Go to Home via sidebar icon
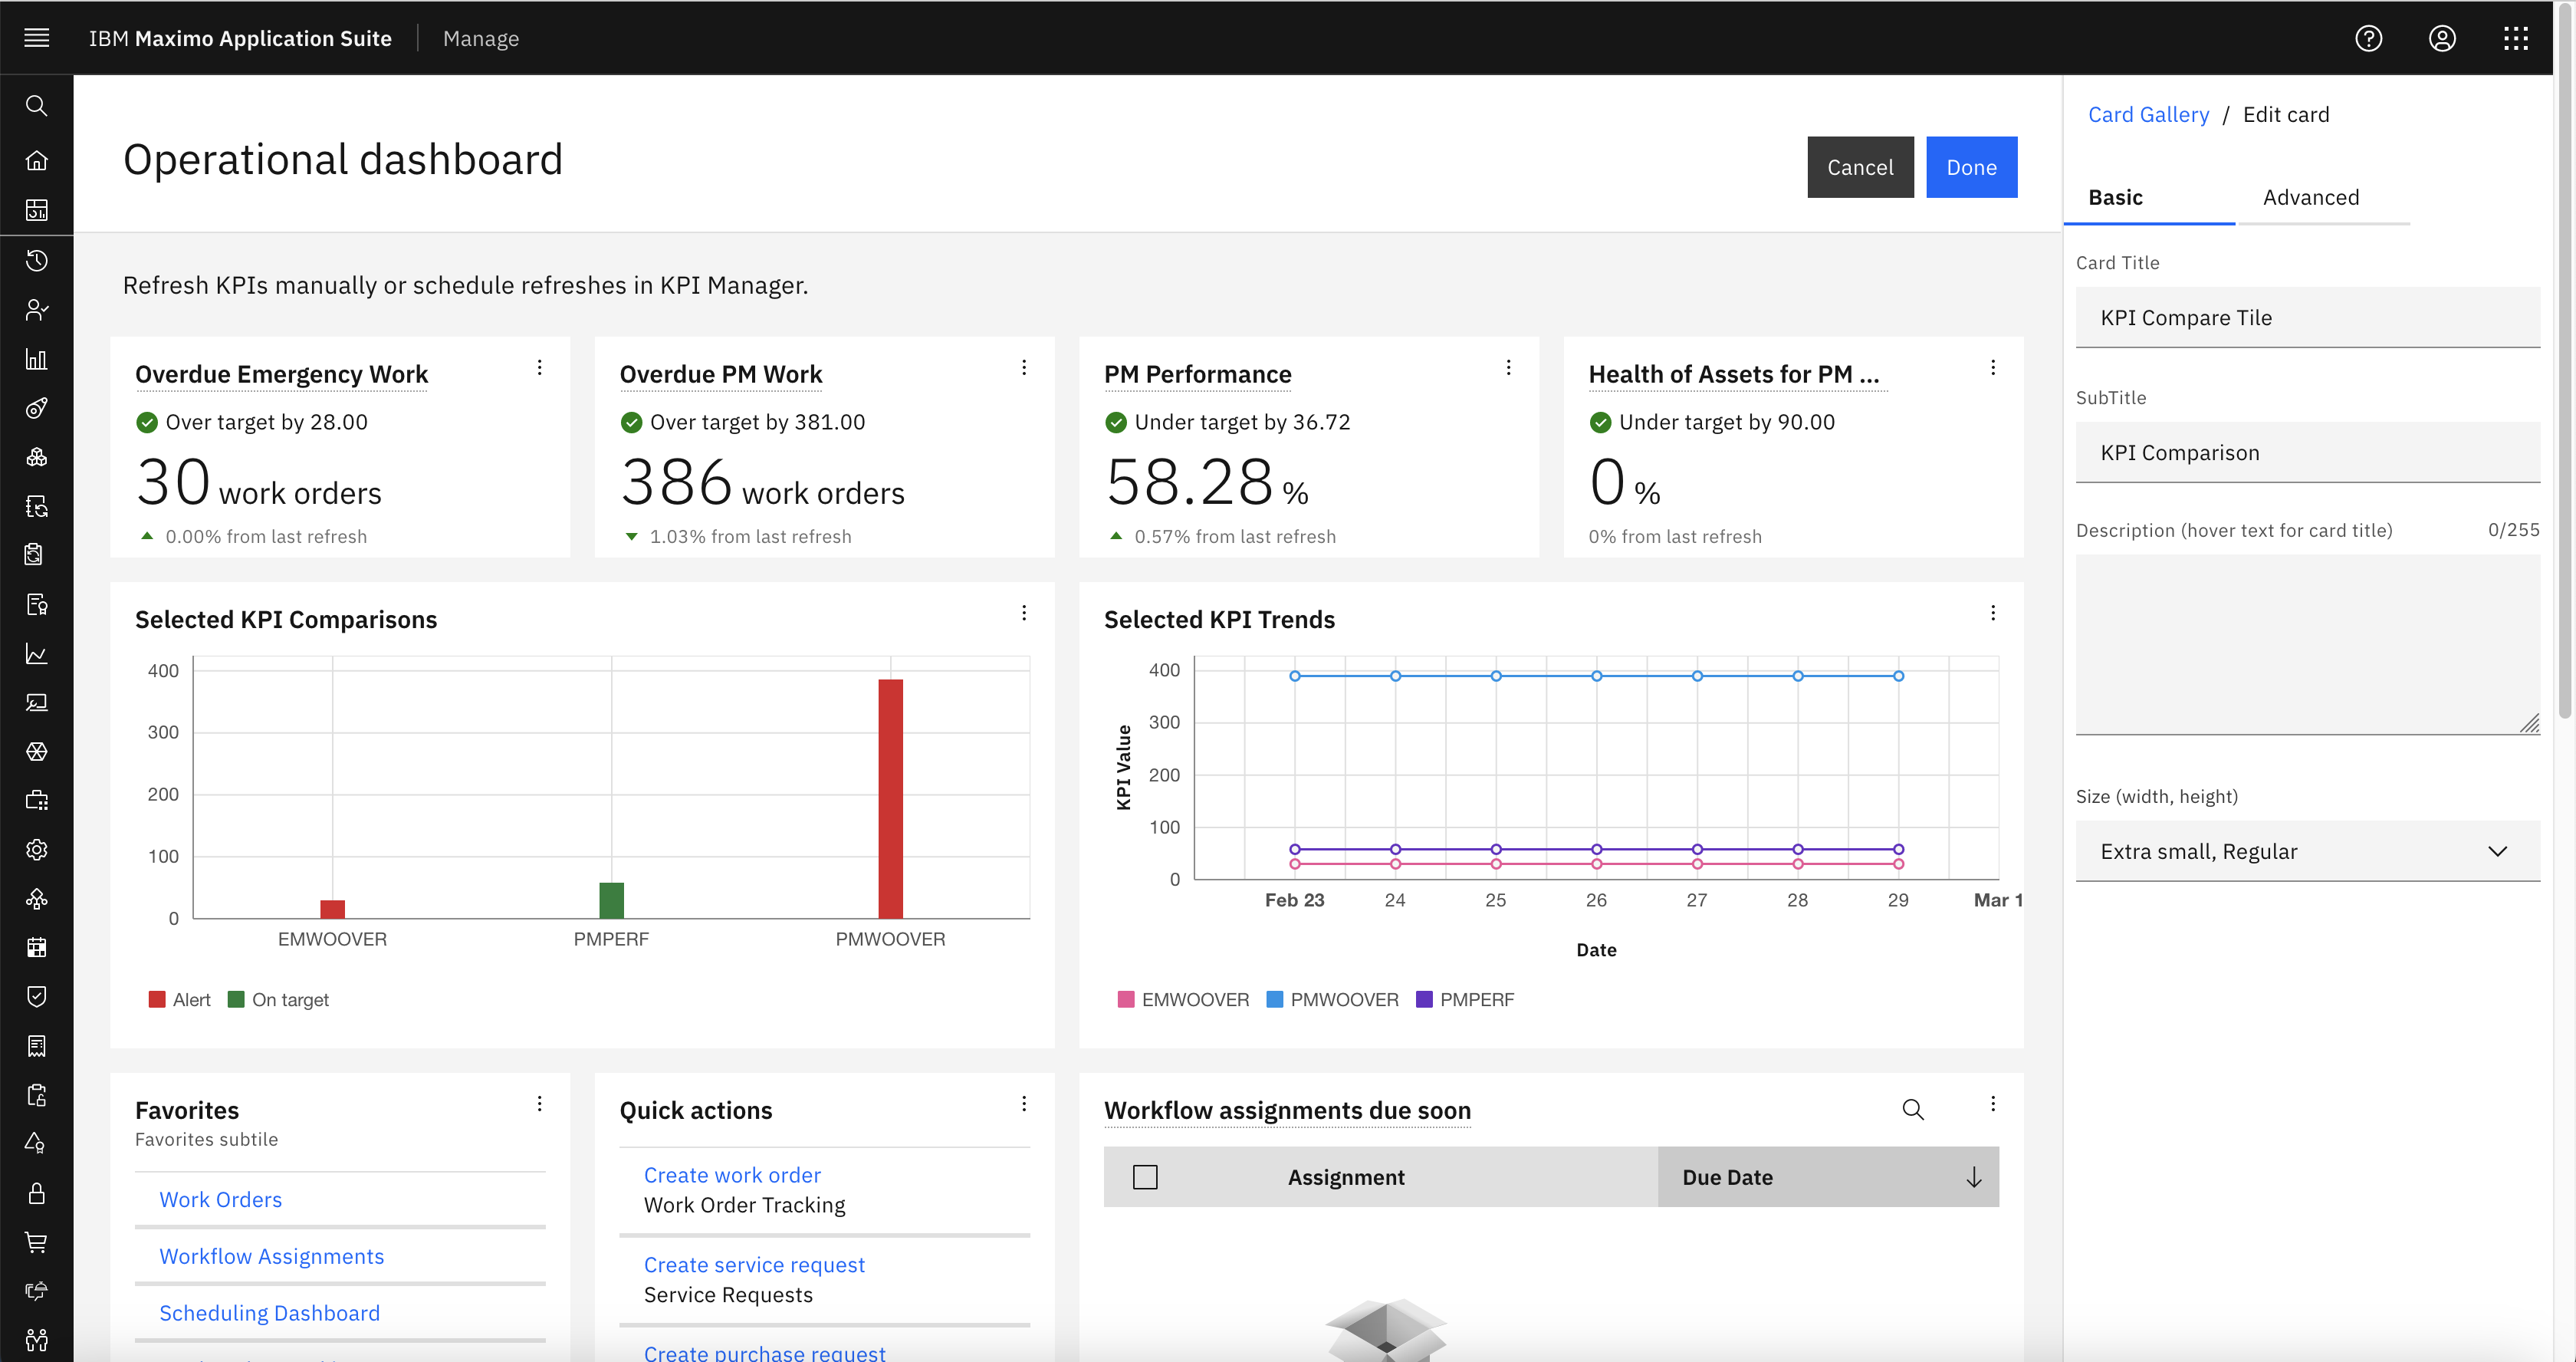This screenshot has width=2576, height=1362. [37, 160]
